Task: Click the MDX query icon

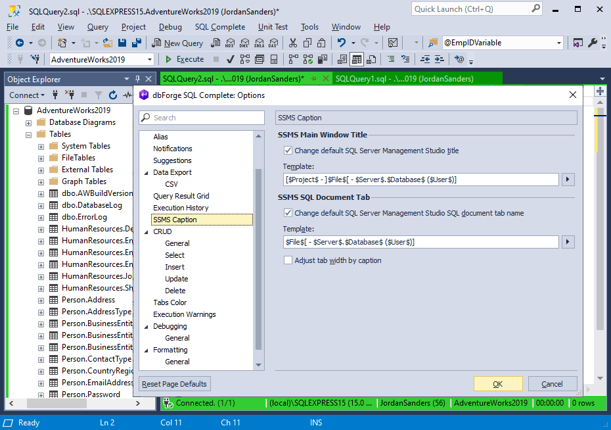Action: tap(231, 43)
